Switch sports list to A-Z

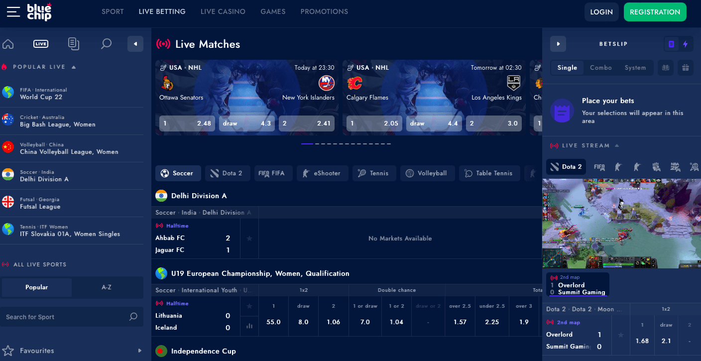pos(107,287)
